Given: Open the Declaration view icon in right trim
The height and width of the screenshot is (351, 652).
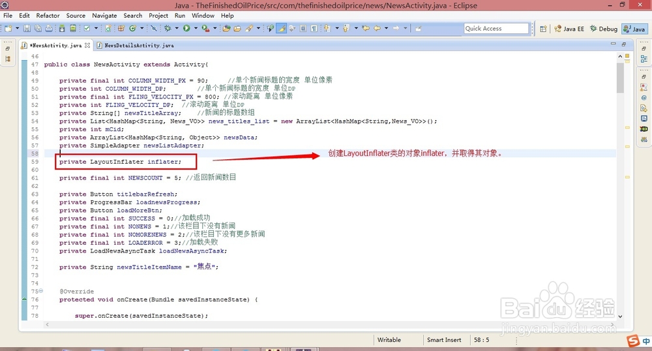Looking at the screenshot, I should tap(644, 108).
